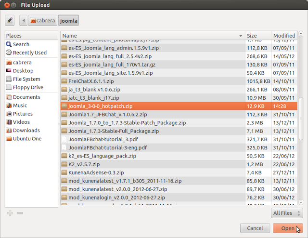308x238 pixels.
Task: Click the PDF icon of JoomlaFBchat-tutorial-3-eng.pdf
Action: (x=64, y=147)
